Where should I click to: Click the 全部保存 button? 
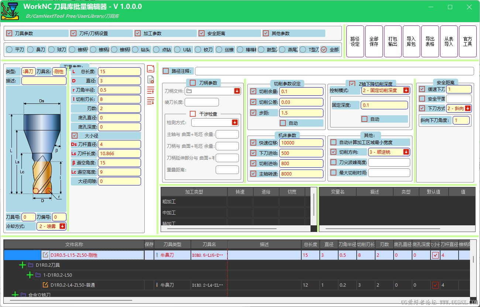(374, 41)
